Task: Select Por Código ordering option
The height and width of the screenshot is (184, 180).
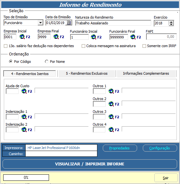Action: point(11,62)
